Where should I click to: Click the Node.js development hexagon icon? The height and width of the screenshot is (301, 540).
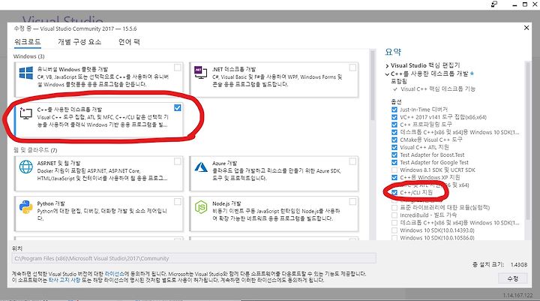pyautogui.click(x=201, y=207)
